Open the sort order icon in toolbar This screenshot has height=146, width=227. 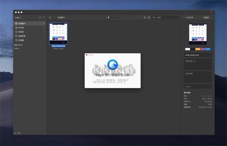[145, 17]
